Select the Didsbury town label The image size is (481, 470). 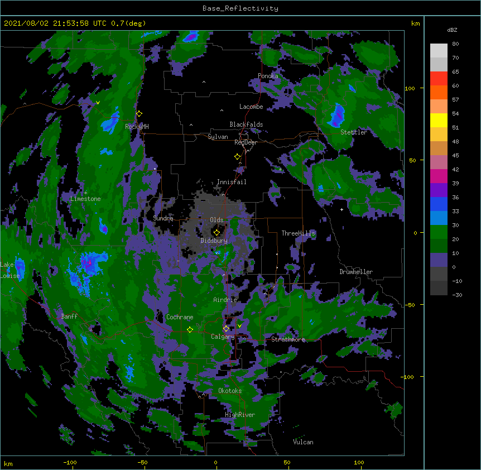coord(214,241)
